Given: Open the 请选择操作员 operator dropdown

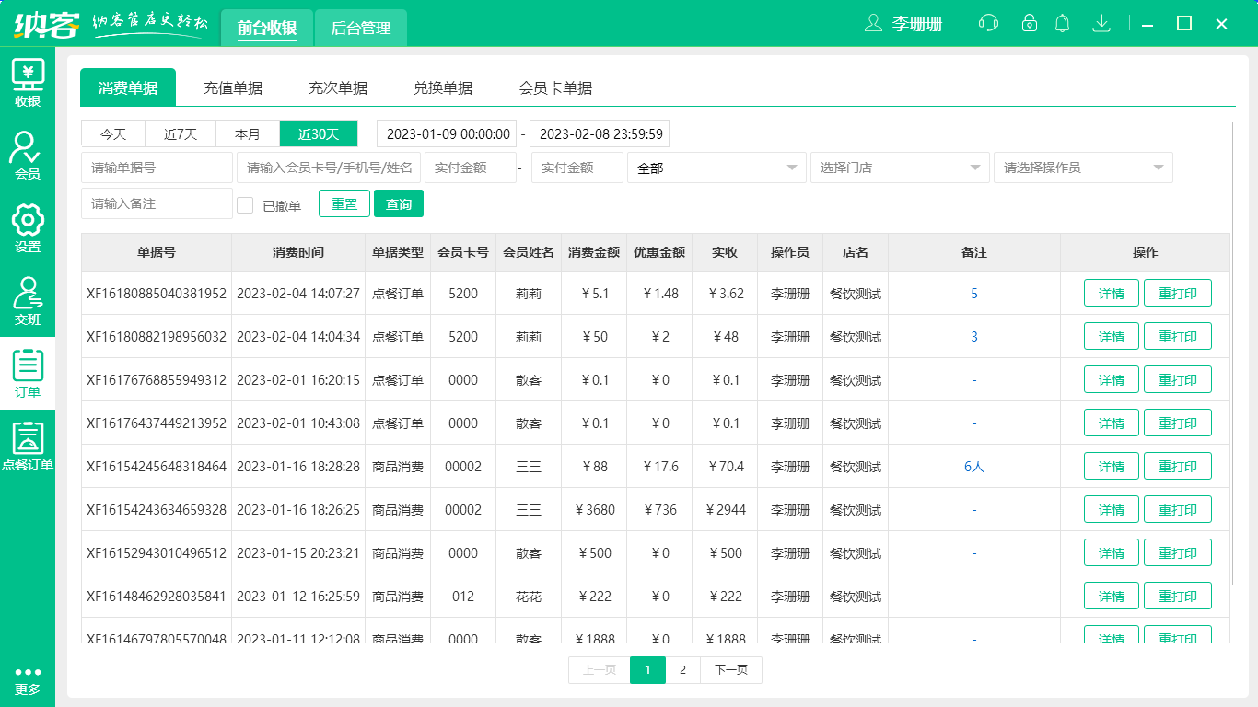Looking at the screenshot, I should pos(1082,168).
